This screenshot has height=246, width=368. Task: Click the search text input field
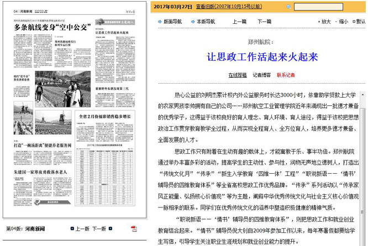click(x=318, y=7)
